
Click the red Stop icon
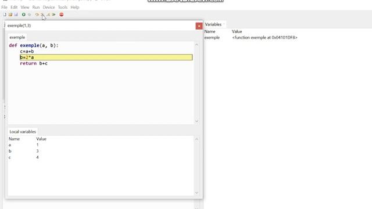(x=62, y=15)
